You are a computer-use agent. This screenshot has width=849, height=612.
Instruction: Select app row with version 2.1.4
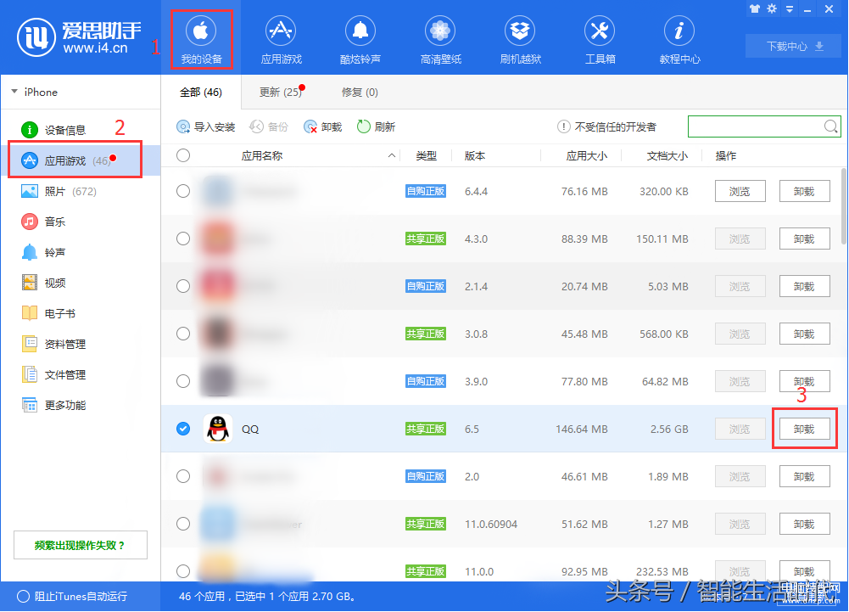[x=183, y=286]
